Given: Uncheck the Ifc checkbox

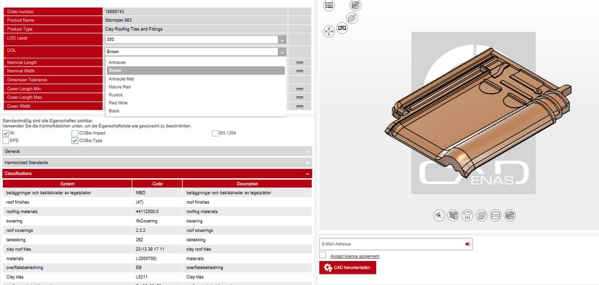Looking at the screenshot, I should (x=6, y=133).
